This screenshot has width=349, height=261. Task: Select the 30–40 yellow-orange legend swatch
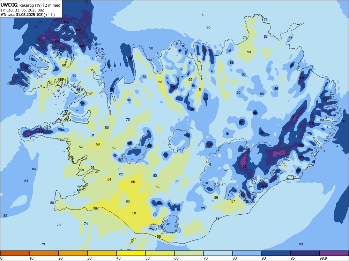tap(102, 253)
